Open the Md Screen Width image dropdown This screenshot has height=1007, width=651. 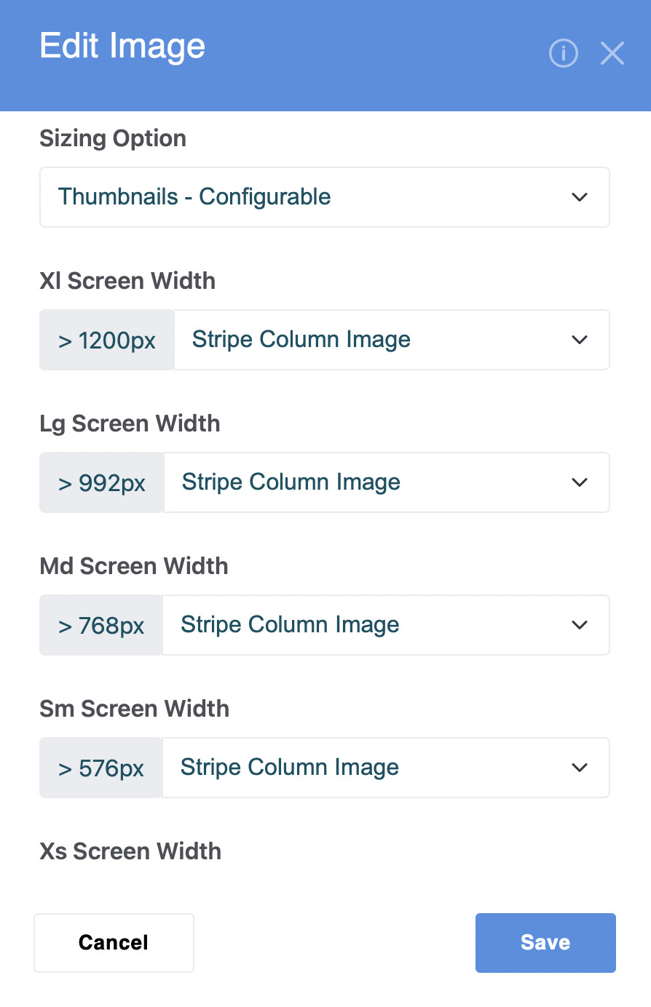pos(385,625)
